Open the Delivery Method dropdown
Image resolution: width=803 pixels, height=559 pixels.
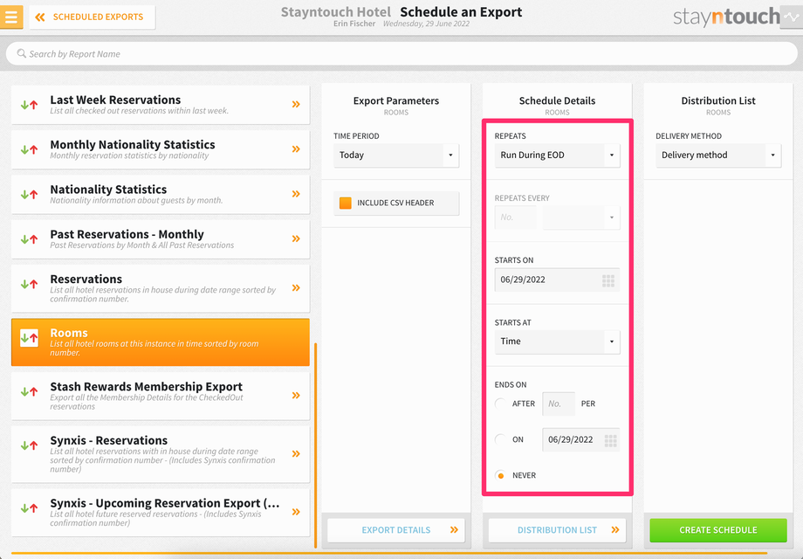[718, 155]
